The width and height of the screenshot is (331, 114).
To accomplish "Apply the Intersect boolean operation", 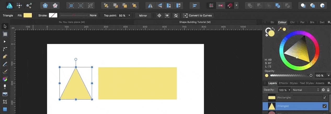I will click(269, 5).
